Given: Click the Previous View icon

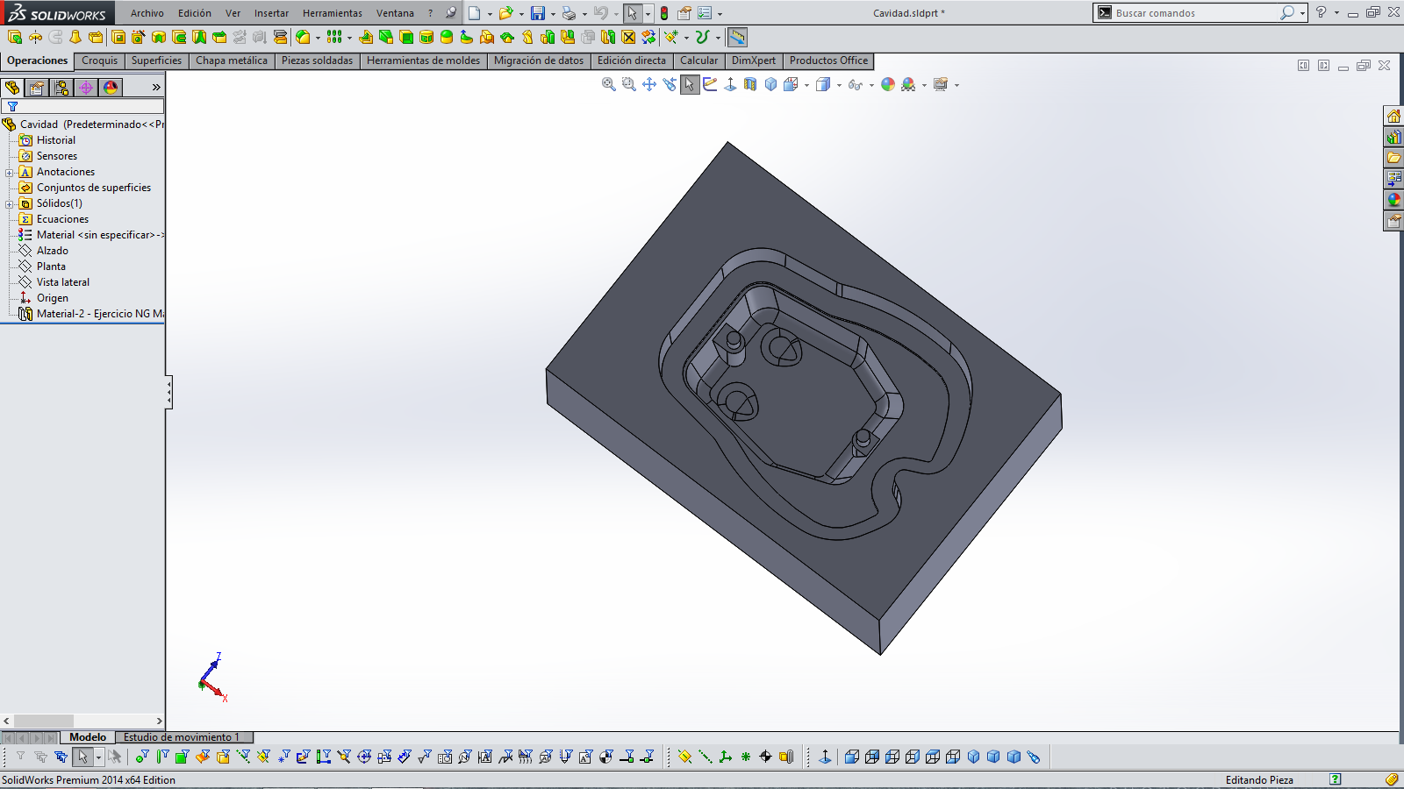Looking at the screenshot, I should (x=670, y=84).
